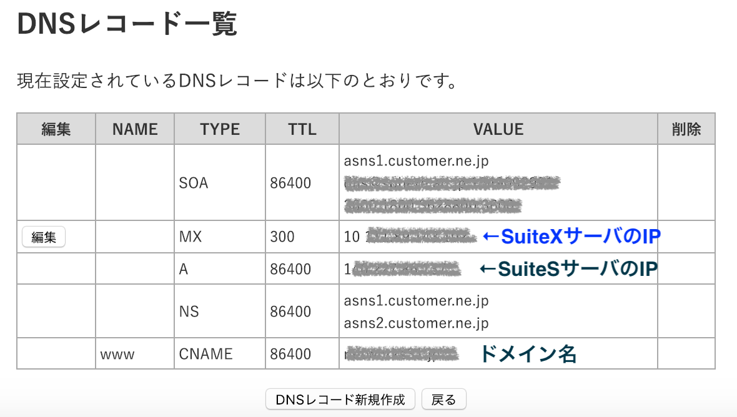Viewport: 737px width, 417px height.
Task: Click the SuiteXサーバのIP annotation
Action: point(572,236)
